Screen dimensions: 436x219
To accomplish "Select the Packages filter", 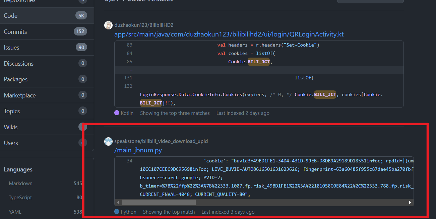I will (x=47, y=79).
